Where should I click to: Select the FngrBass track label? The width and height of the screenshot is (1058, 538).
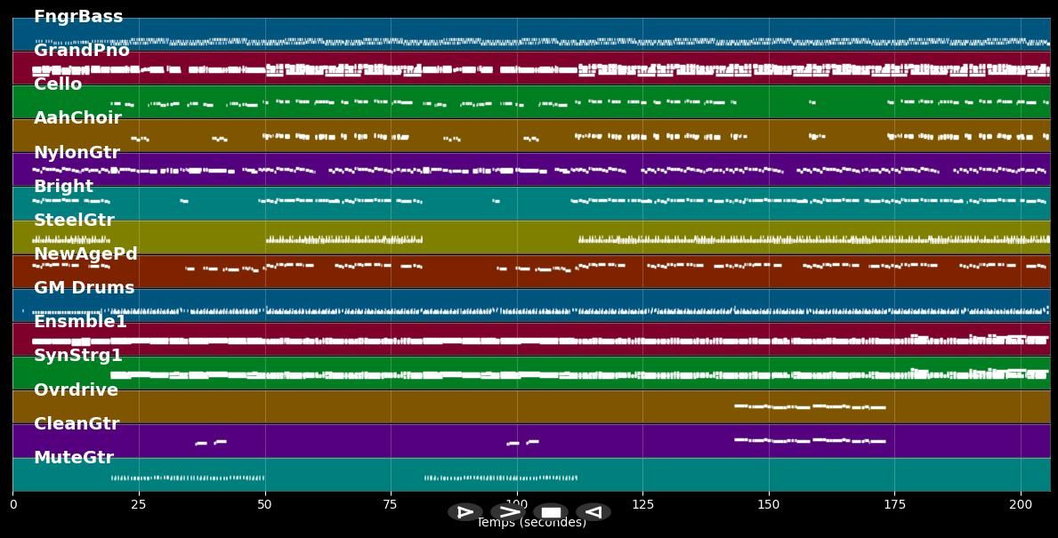tap(78, 17)
